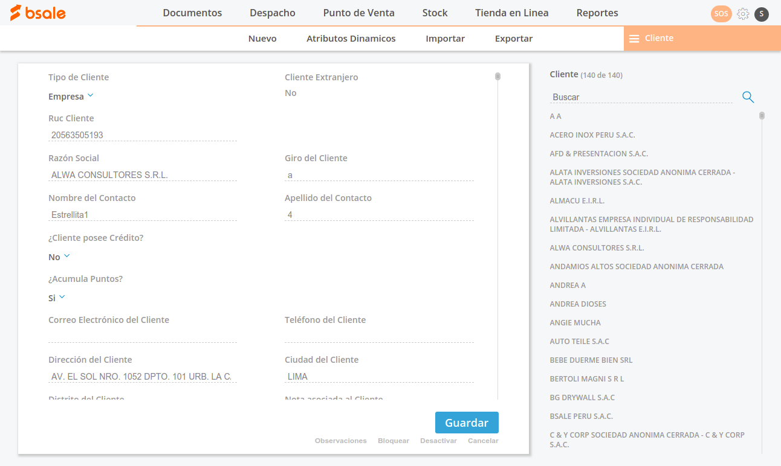This screenshot has height=466, width=781.
Task: Click the client list scrollbar handle
Action: [x=762, y=116]
